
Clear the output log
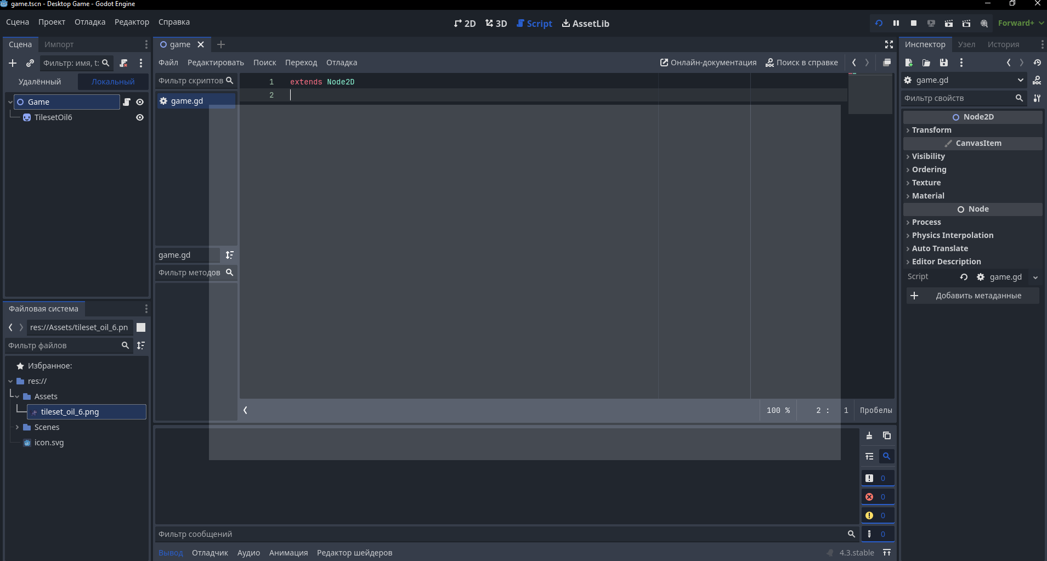(869, 435)
